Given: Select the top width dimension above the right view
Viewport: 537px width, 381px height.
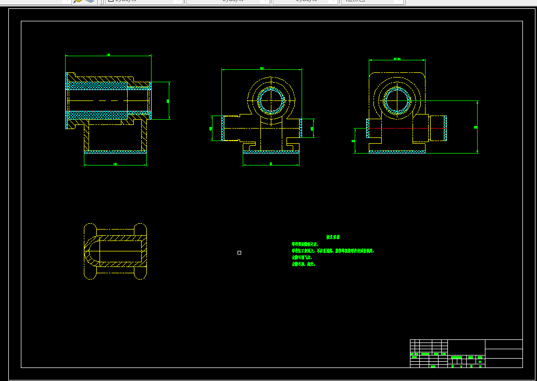Looking at the screenshot, I should (397, 59).
